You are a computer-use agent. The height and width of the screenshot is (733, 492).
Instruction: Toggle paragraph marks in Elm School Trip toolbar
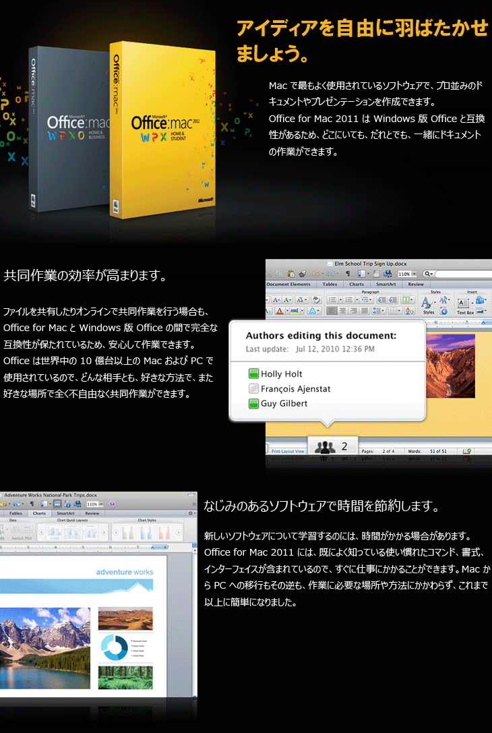coord(348,274)
